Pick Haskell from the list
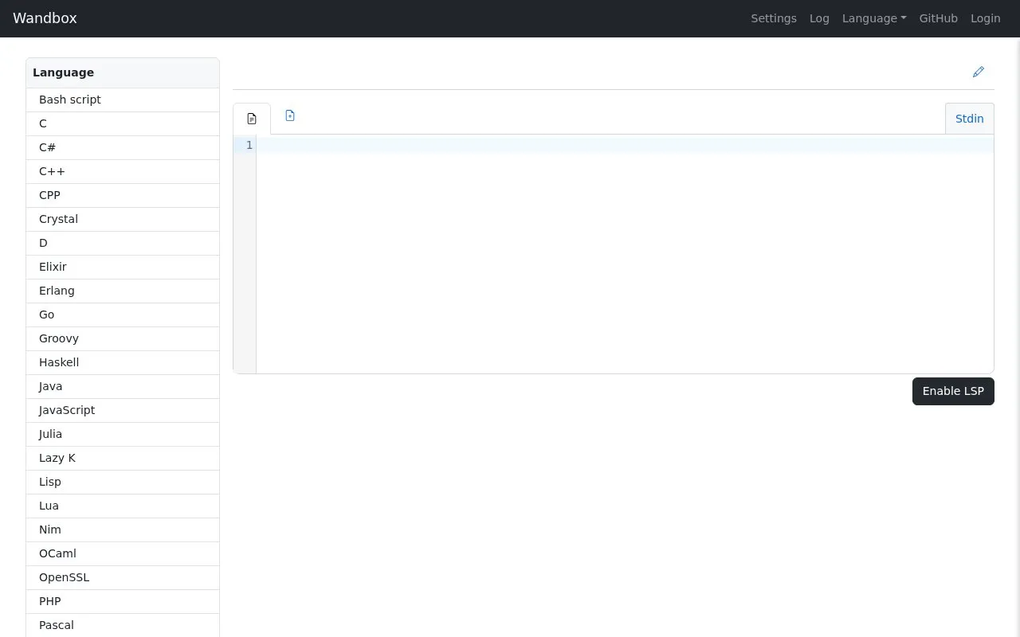 coord(123,362)
